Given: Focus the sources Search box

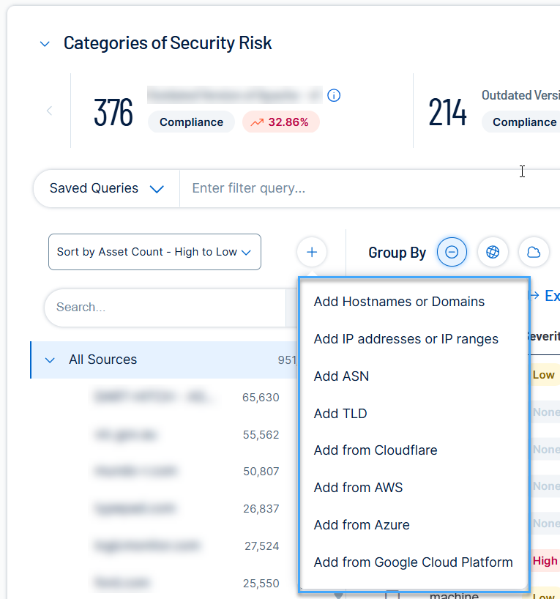Looking at the screenshot, I should click(161, 308).
